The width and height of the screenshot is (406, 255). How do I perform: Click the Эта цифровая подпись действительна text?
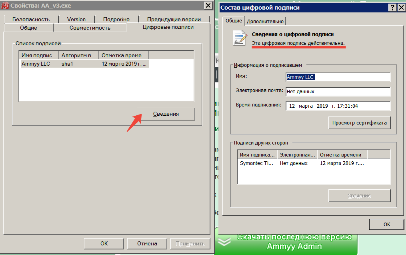point(298,43)
